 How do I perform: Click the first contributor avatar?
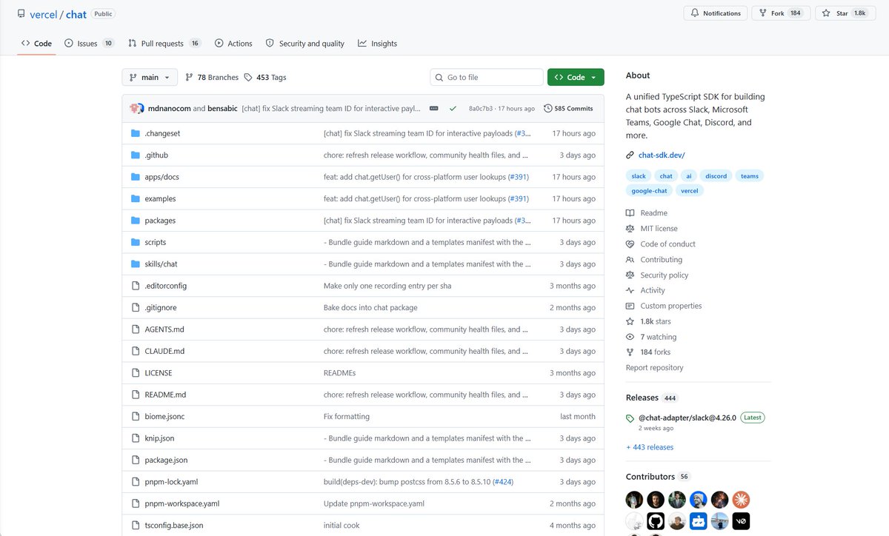(634, 500)
